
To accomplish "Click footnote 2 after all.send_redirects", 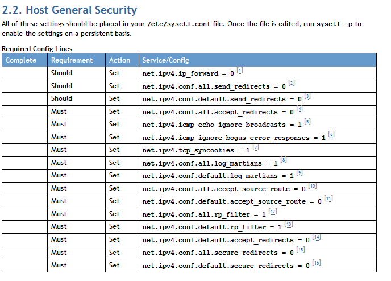I will click(292, 84).
